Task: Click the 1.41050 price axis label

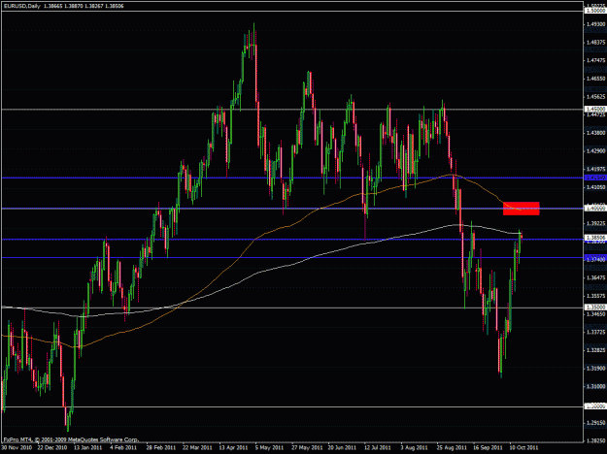Action: pyautogui.click(x=595, y=187)
